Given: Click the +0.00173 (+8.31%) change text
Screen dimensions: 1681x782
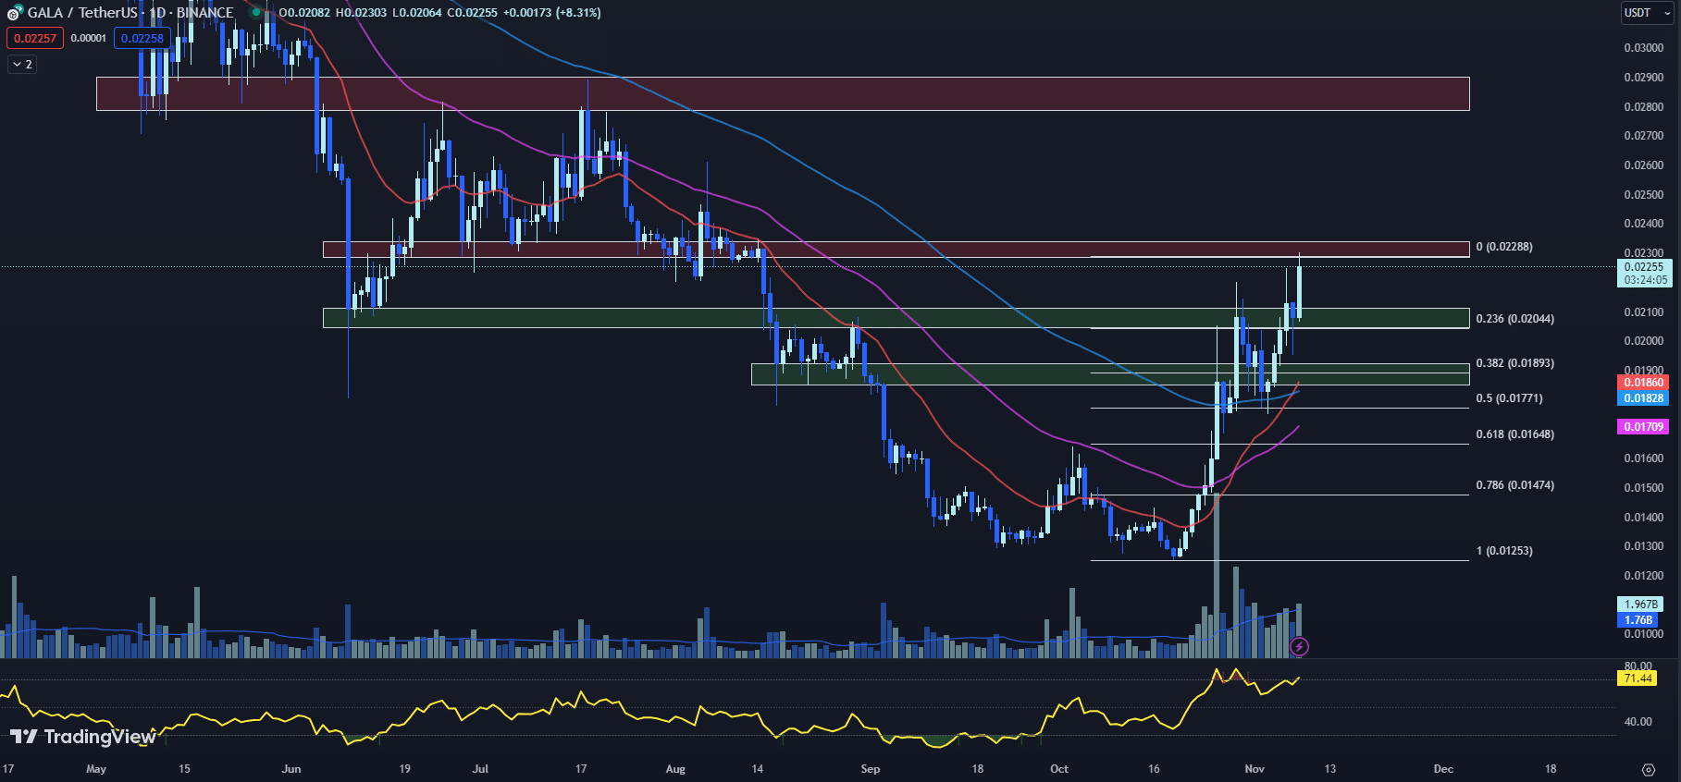Looking at the screenshot, I should pyautogui.click(x=551, y=13).
